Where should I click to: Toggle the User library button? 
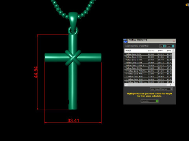[x=170, y=46]
